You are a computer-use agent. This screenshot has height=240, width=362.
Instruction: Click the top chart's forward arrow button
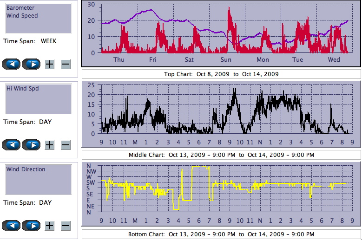point(31,64)
